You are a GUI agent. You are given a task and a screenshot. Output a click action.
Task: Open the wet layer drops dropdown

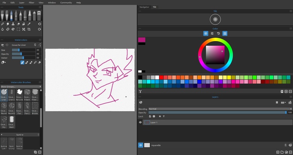click(283, 102)
